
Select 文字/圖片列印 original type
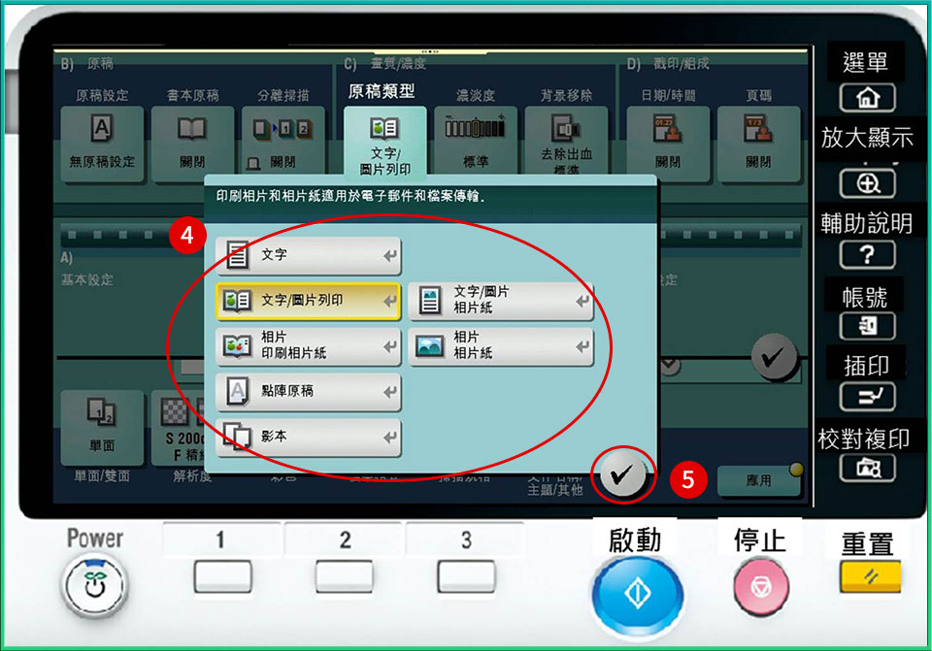[x=308, y=301]
